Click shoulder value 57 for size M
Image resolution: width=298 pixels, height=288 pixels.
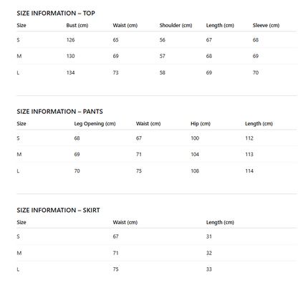click(x=163, y=56)
